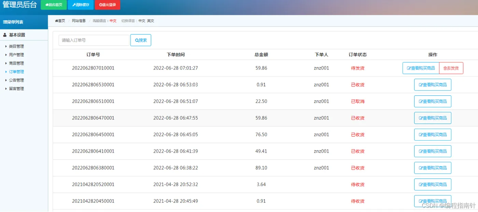The image size is (478, 212).
Task: Focus the order number search field
Action: click(94, 40)
